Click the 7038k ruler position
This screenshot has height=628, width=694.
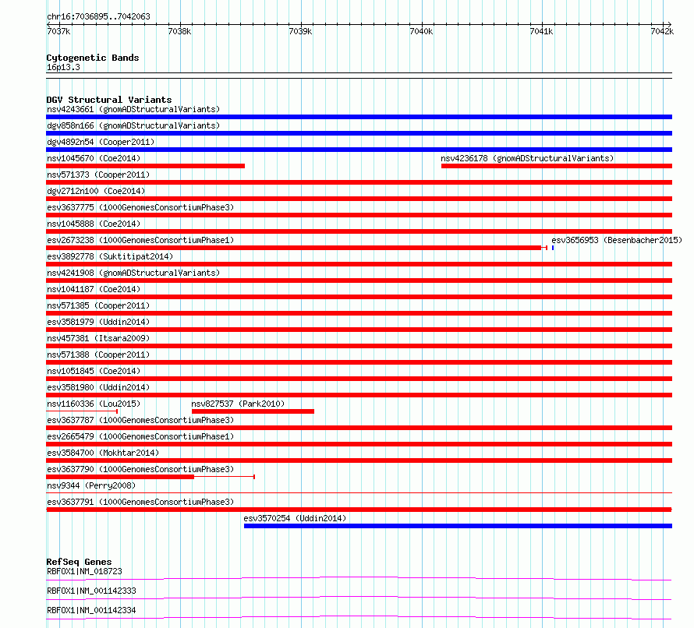pos(179,31)
